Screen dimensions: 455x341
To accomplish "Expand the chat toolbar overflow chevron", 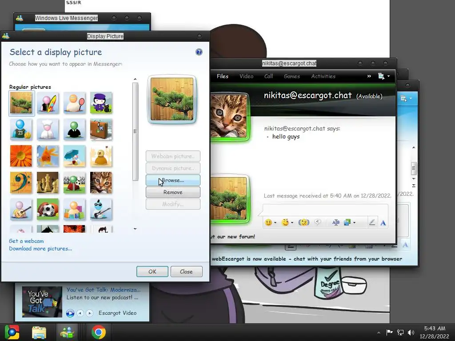I will [x=369, y=76].
